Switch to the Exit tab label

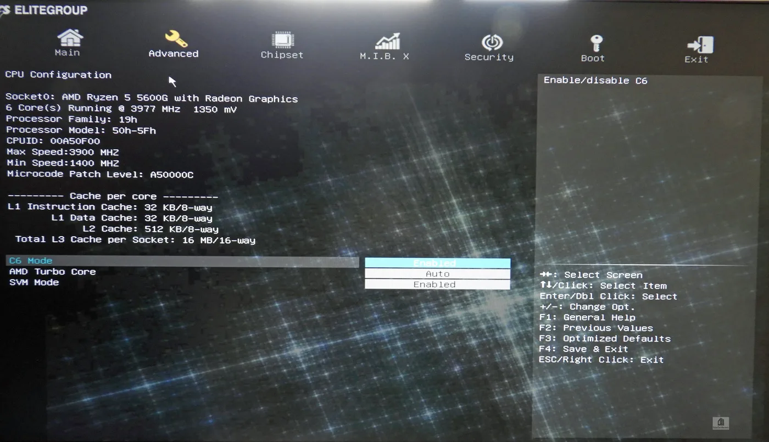(696, 59)
